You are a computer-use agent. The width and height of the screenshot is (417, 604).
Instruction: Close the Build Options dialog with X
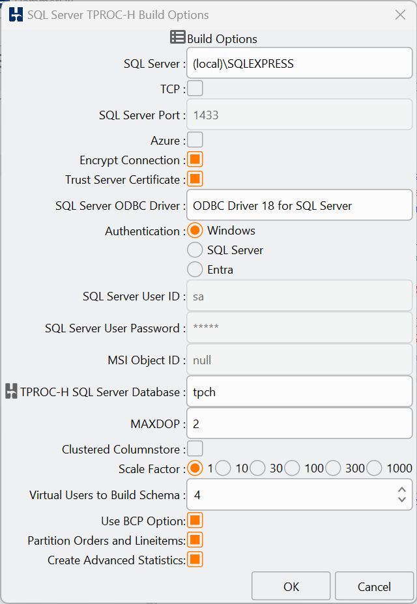(x=401, y=14)
